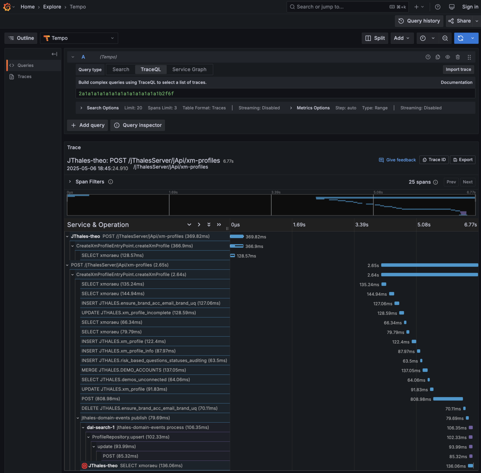481x473 pixels.
Task: Open the Documentation link
Action: click(456, 82)
